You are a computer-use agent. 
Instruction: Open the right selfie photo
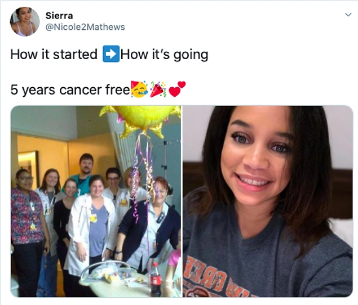click(x=268, y=201)
